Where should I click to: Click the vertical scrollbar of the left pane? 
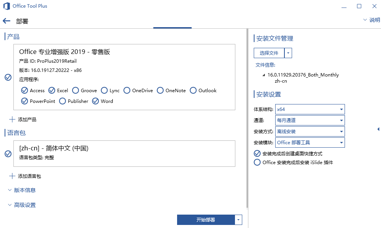tap(247, 118)
